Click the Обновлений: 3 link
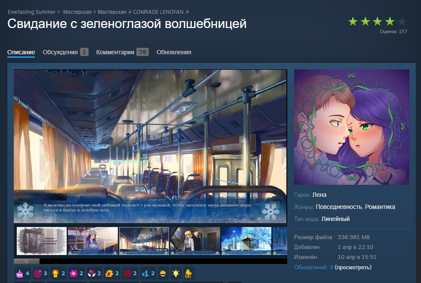Image resolution: width=421 pixels, height=283 pixels. point(313,267)
